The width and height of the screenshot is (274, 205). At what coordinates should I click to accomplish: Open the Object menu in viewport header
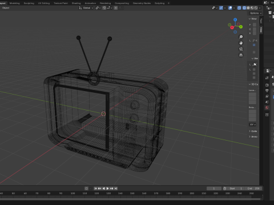pos(6,8)
